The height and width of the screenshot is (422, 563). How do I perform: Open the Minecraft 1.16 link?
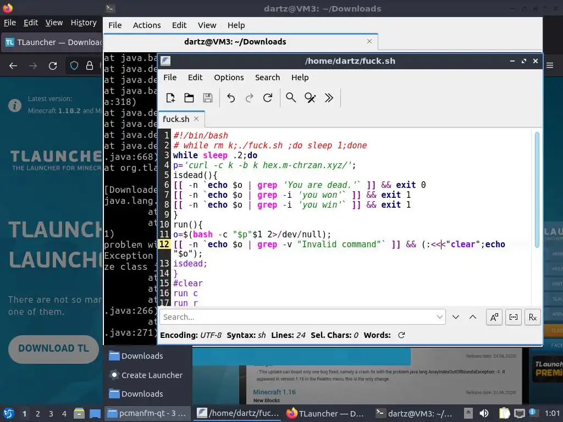click(x=274, y=392)
